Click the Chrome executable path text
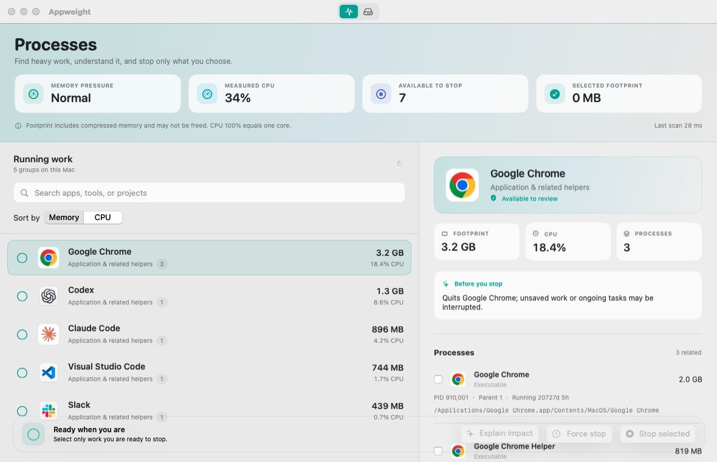Screen dimensions: 717x462 coord(546,410)
